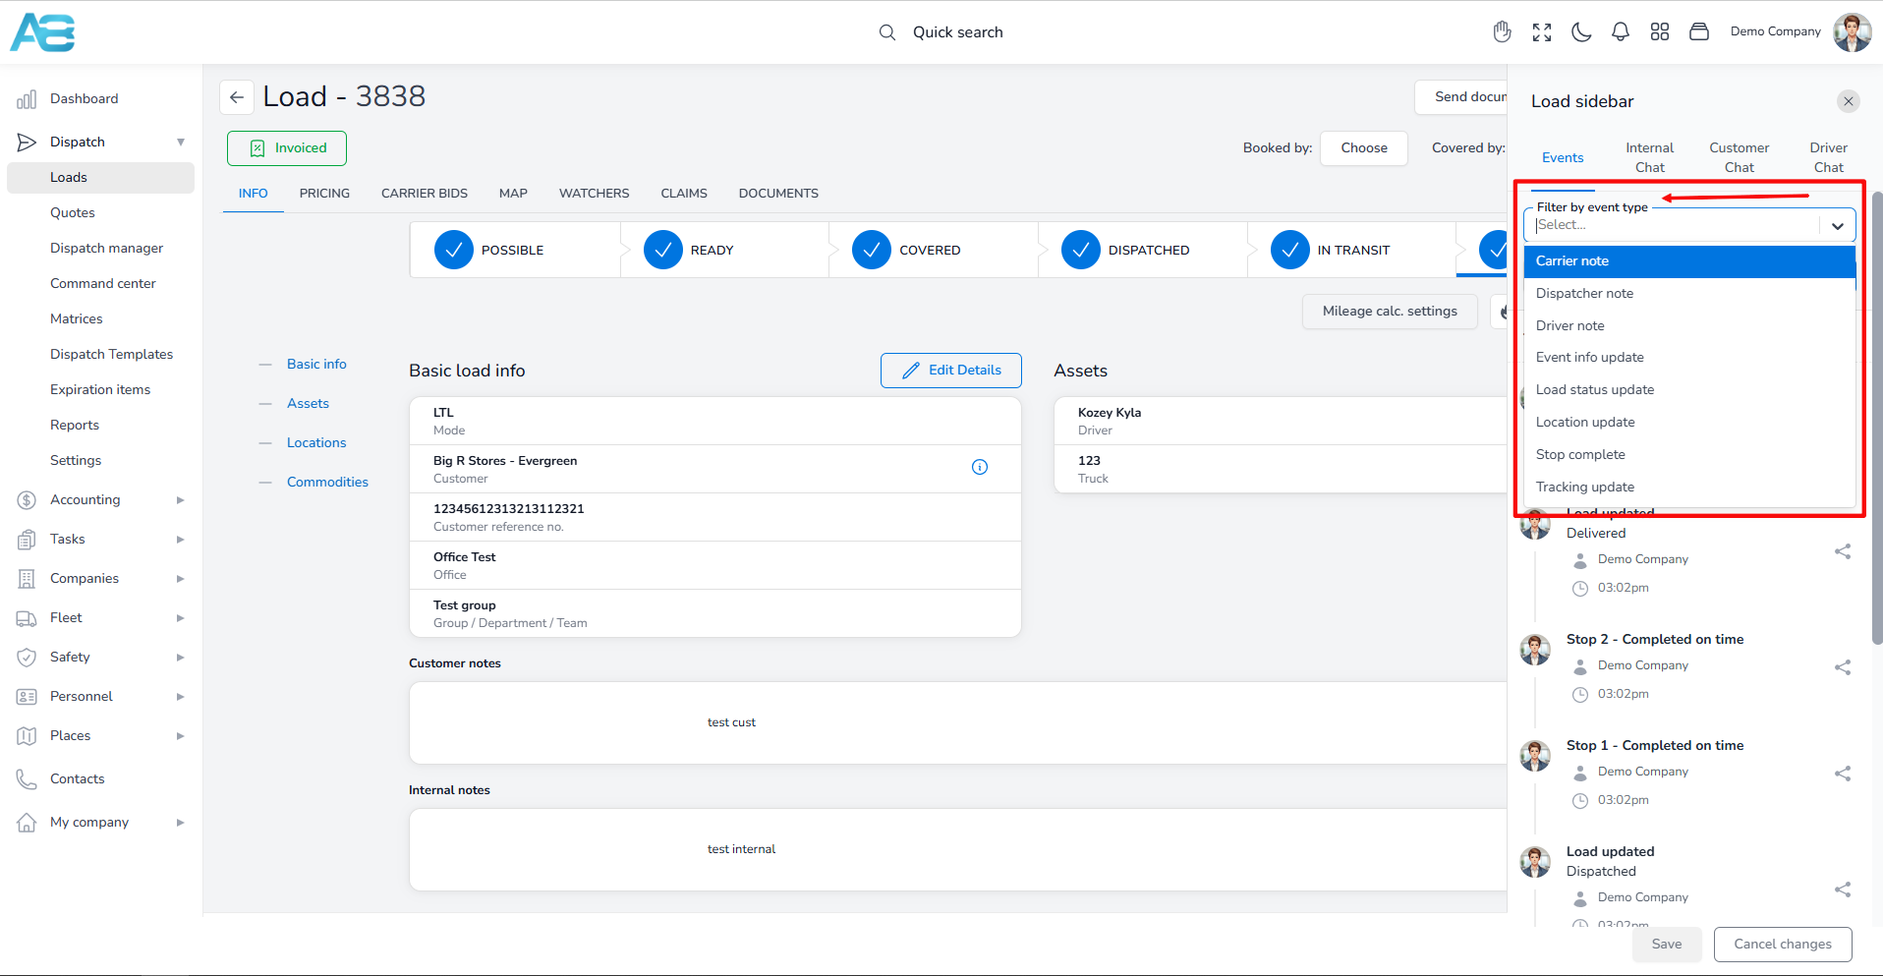Toggle dark mode moon icon
This screenshot has height=976, width=1883.
(1581, 32)
